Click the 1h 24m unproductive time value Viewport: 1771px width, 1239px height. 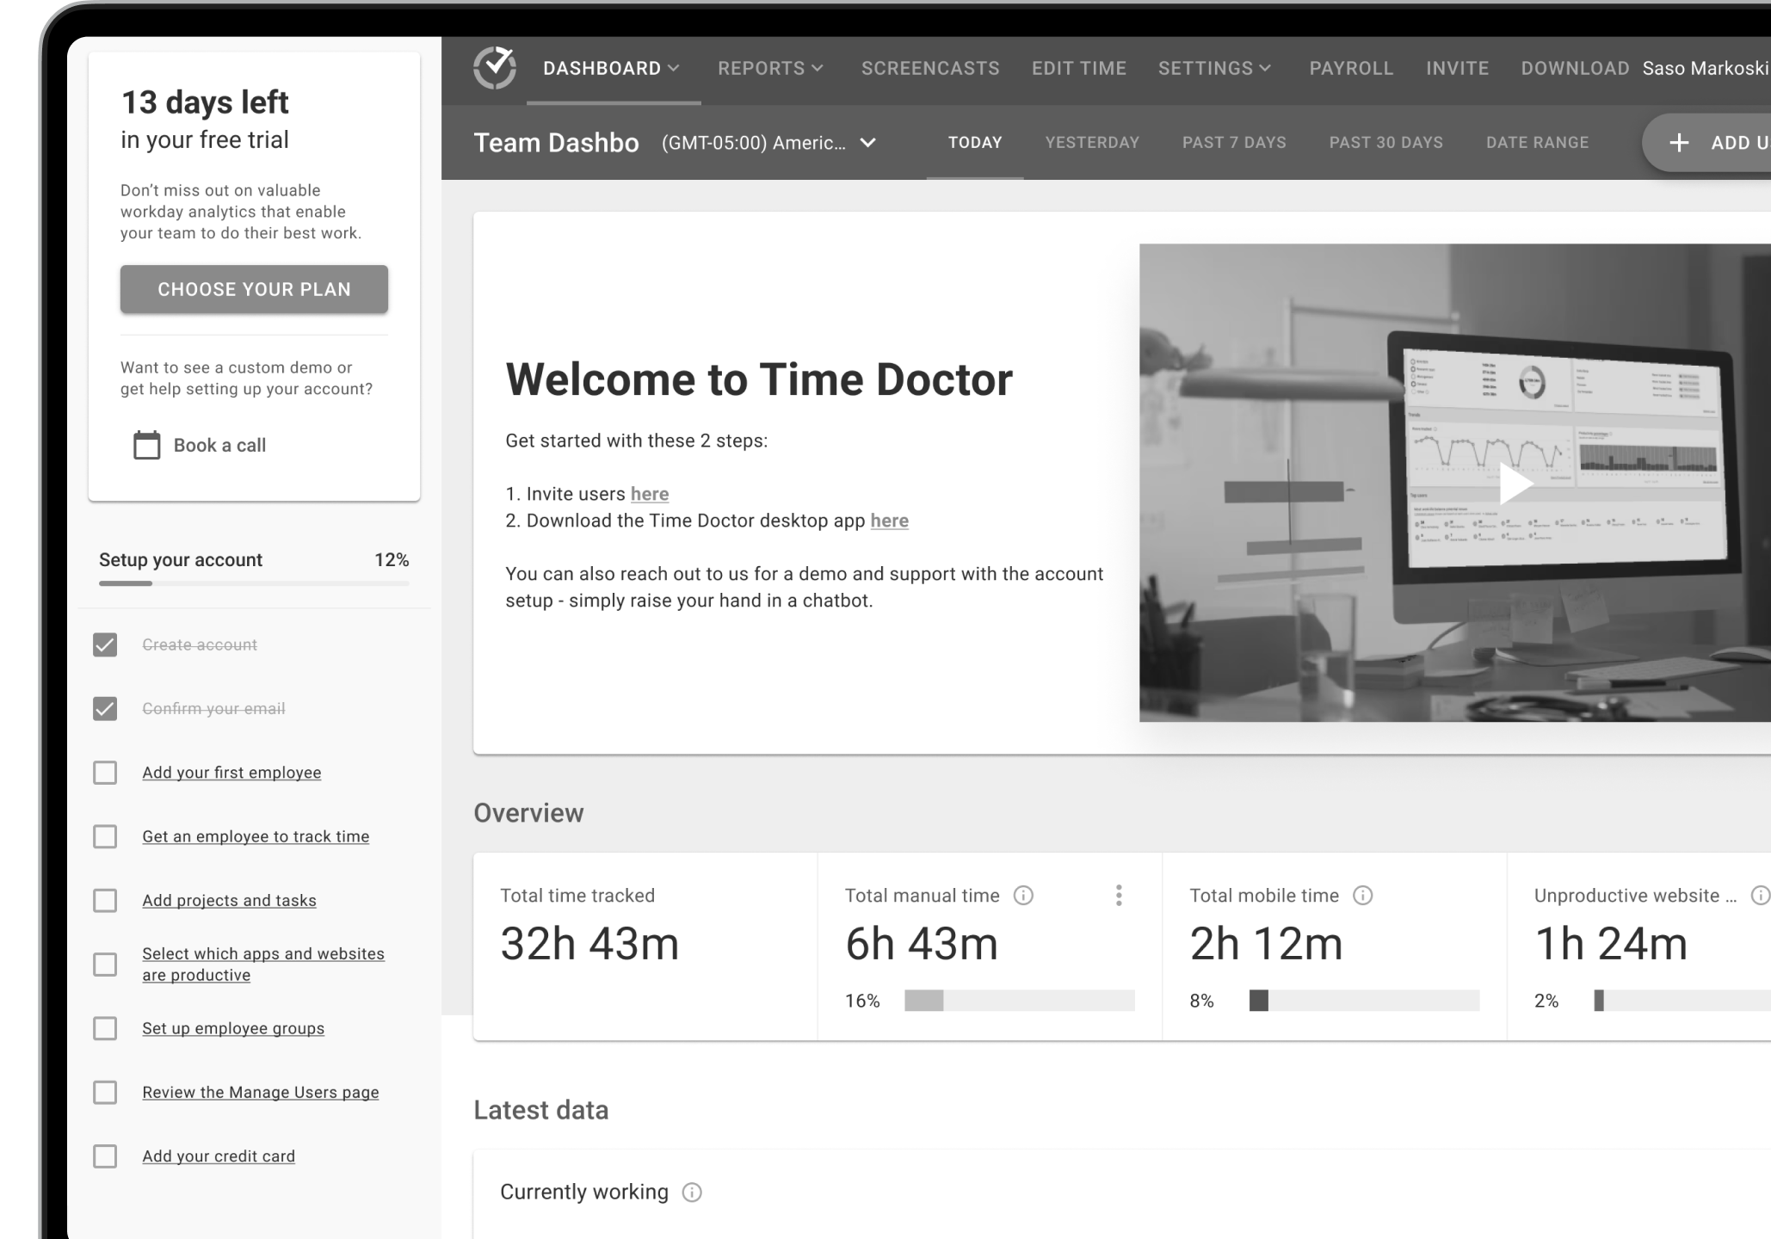point(1611,944)
